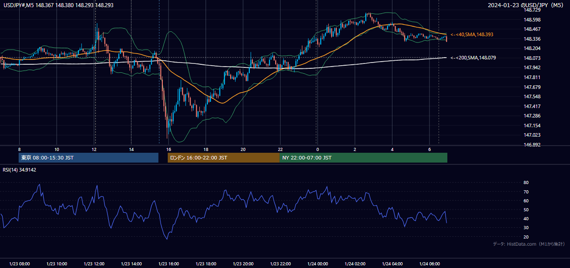Select the 40 SMA label 148.393

(x=472, y=34)
